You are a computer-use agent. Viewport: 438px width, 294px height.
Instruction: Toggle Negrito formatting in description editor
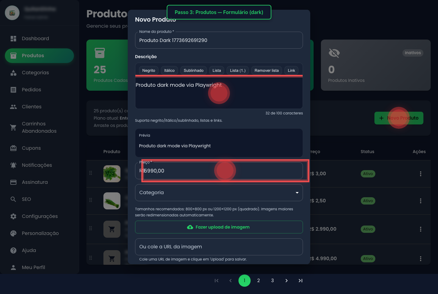(148, 71)
